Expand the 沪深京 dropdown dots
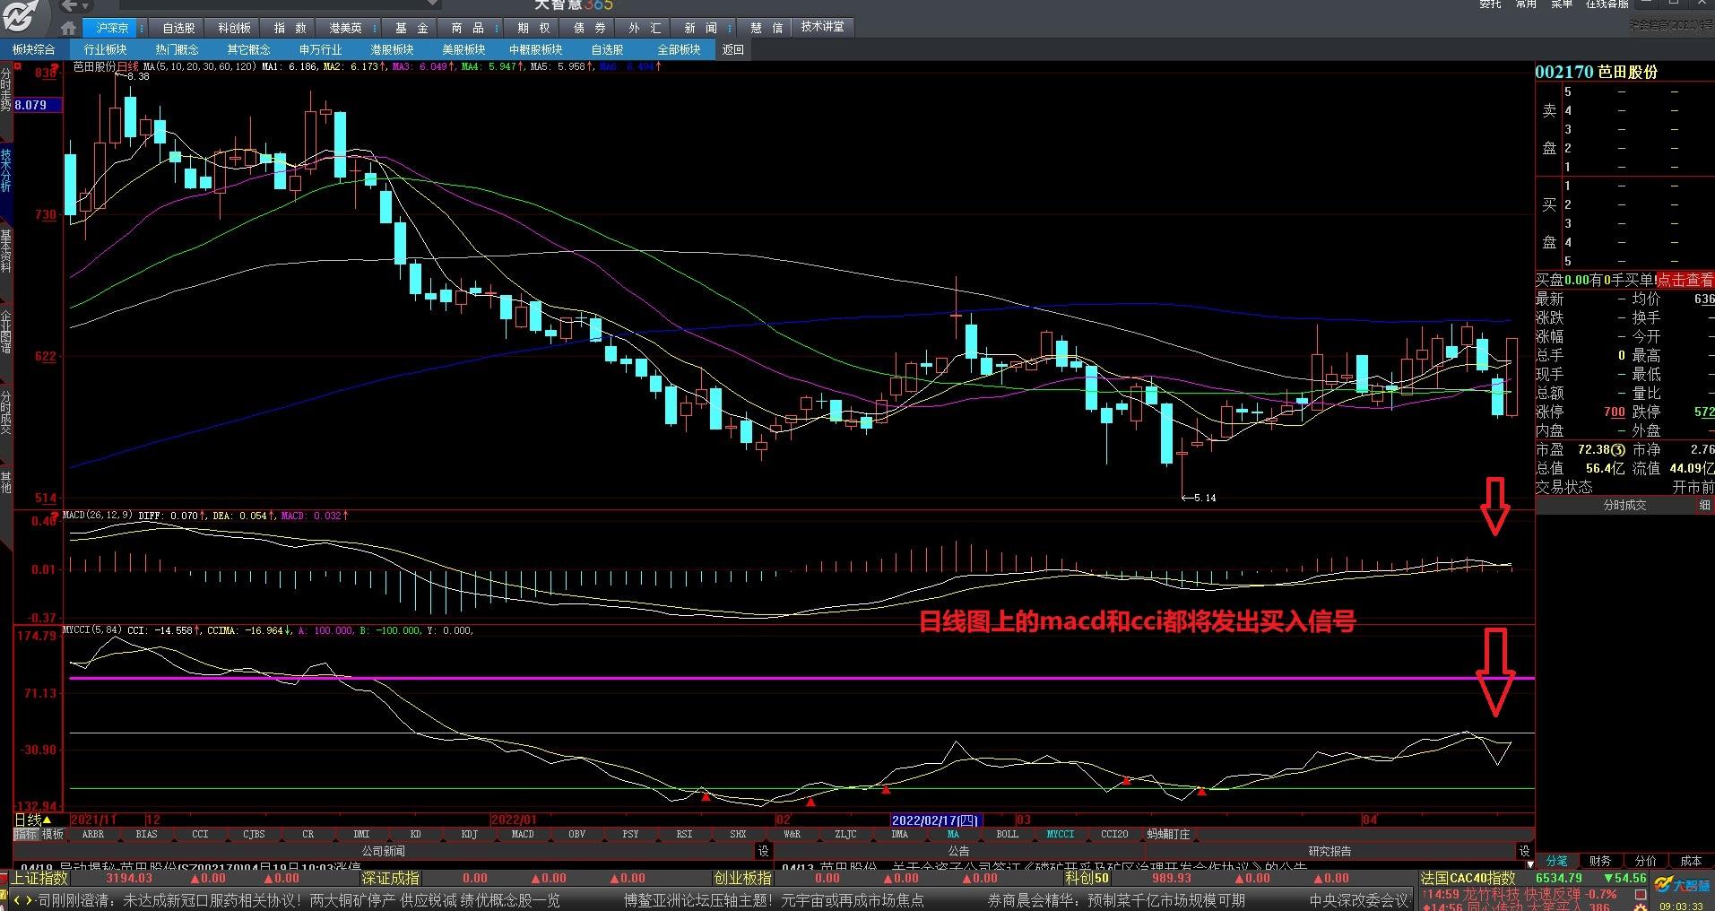1715x911 pixels. point(143,29)
